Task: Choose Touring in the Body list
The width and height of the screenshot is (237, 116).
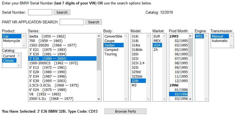Action: point(110,54)
